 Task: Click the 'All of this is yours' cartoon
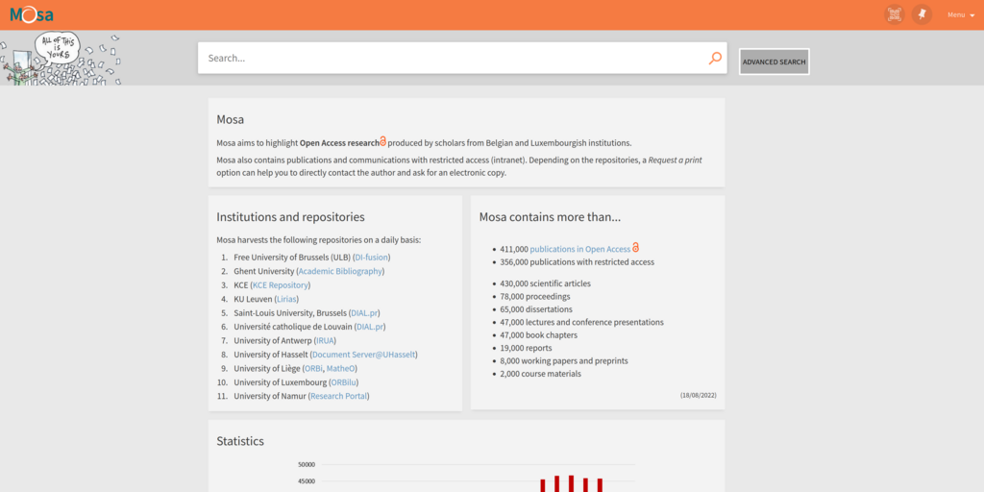pyautogui.click(x=61, y=58)
